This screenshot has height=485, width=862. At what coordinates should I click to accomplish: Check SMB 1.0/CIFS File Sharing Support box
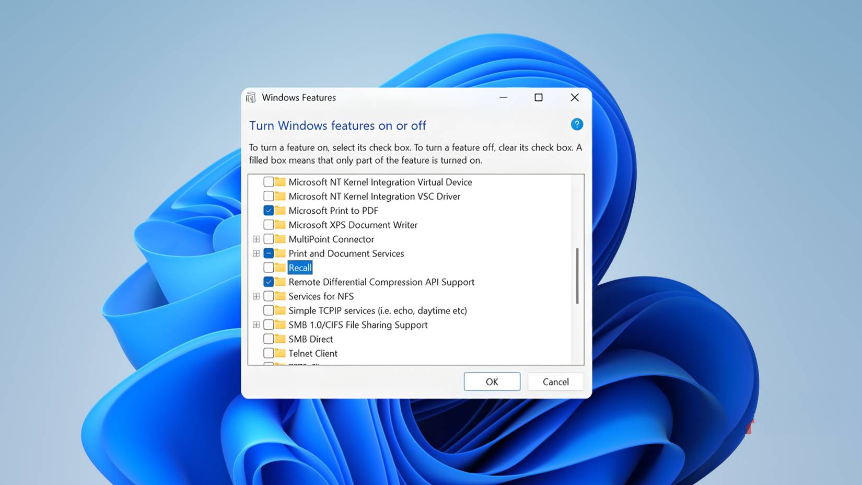(x=269, y=325)
